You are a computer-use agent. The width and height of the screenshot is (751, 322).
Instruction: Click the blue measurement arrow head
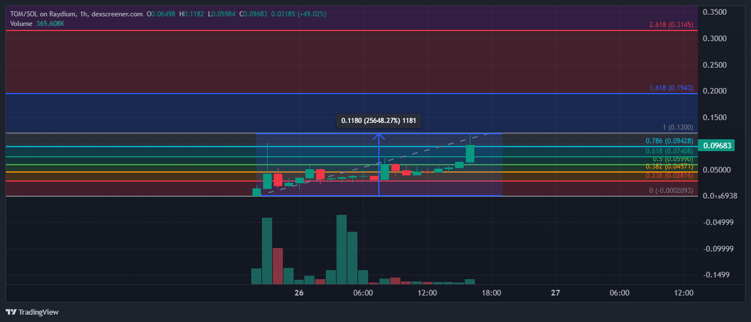point(378,136)
